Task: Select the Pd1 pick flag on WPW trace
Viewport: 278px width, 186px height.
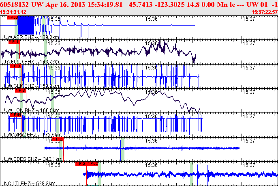Action: pos(16,115)
